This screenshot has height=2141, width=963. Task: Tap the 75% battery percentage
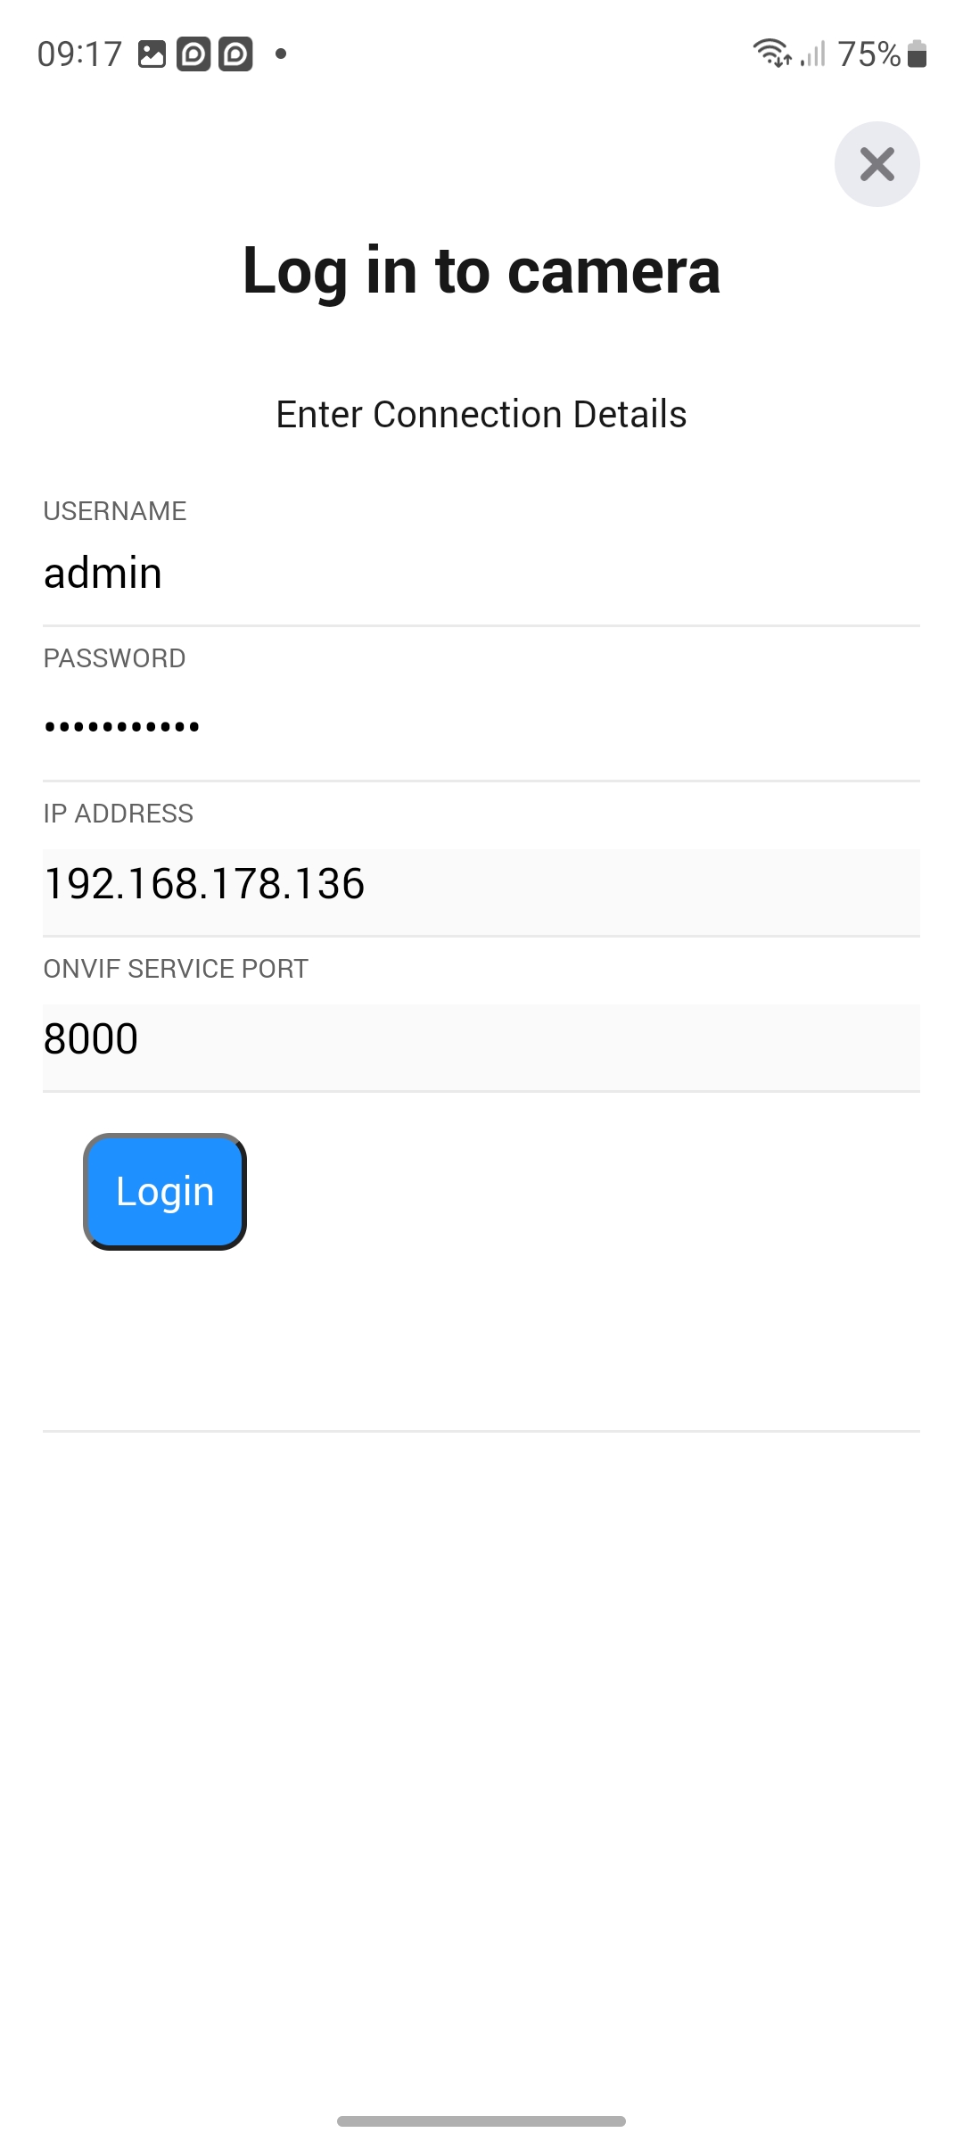coord(869,54)
